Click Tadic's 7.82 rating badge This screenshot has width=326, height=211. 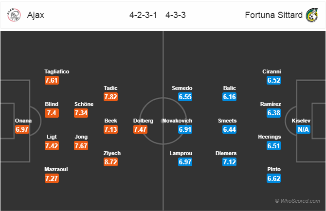(111, 97)
